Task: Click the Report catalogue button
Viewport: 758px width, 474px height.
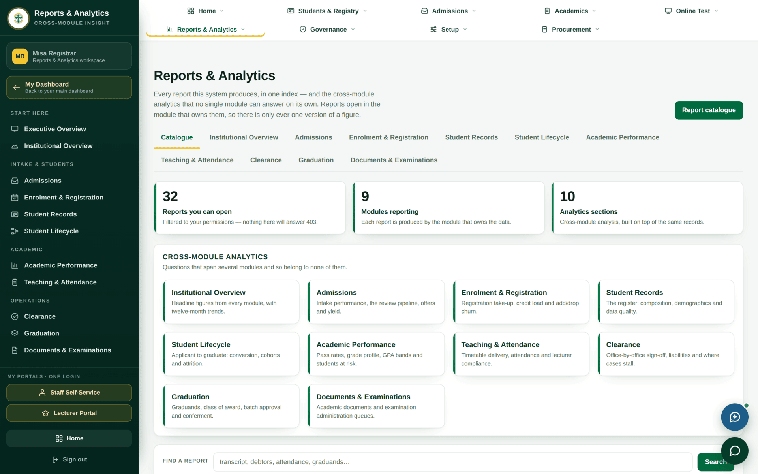Action: (709, 110)
